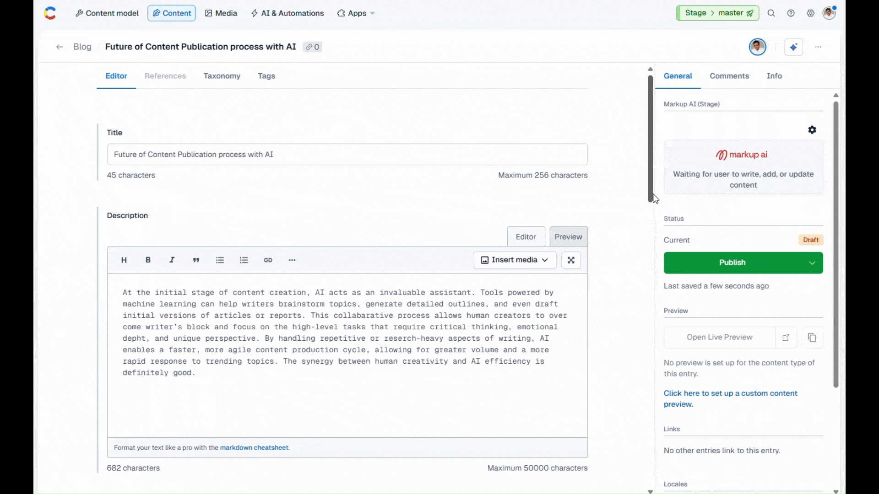Switch to the Taxonomy tab
879x494 pixels.
pyautogui.click(x=222, y=76)
